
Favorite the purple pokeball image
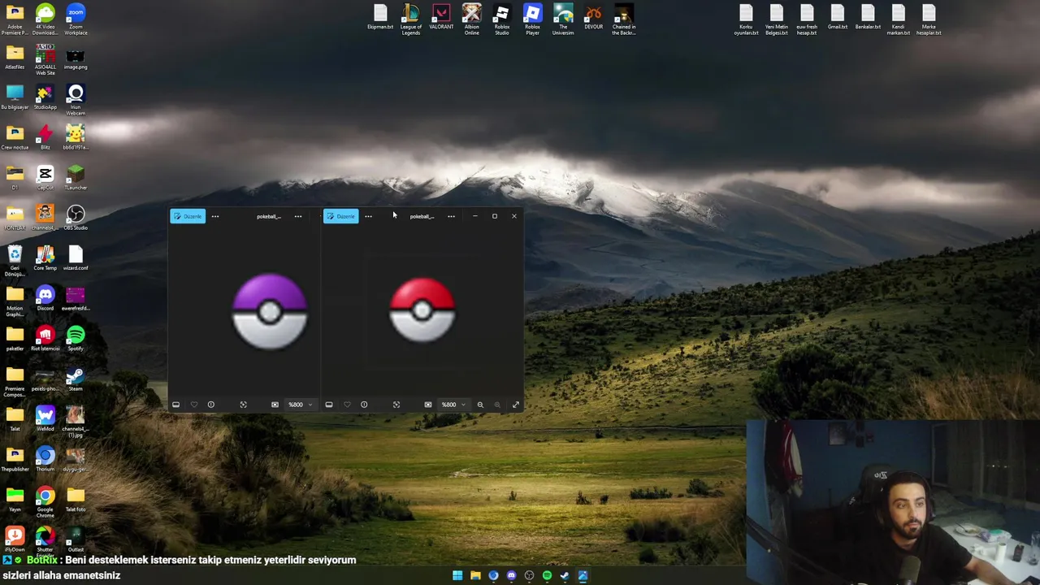click(193, 405)
